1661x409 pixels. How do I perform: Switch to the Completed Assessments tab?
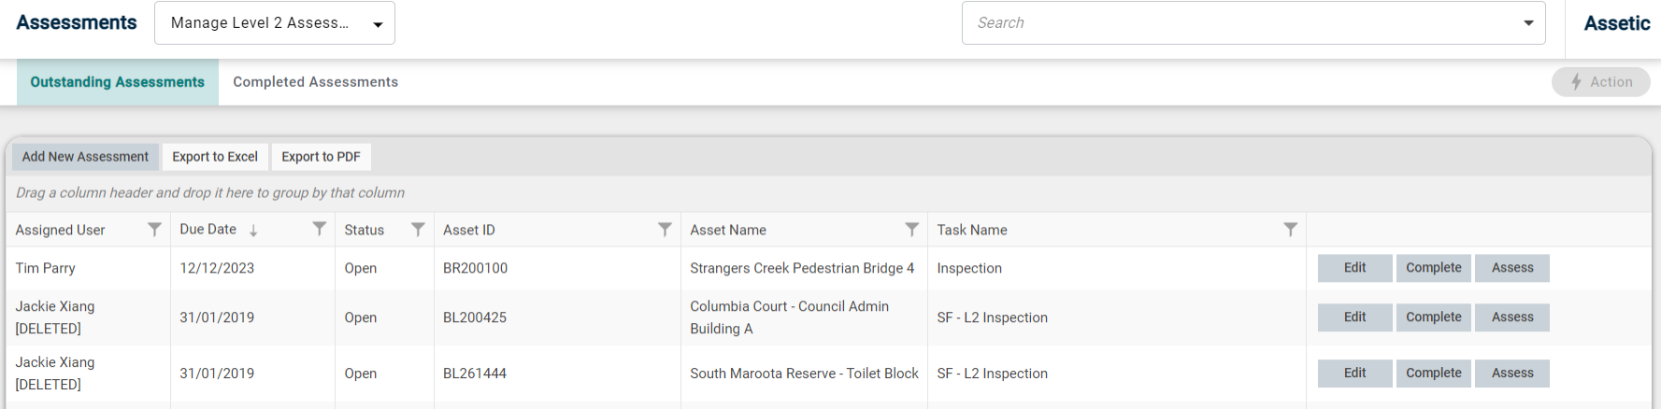click(316, 82)
